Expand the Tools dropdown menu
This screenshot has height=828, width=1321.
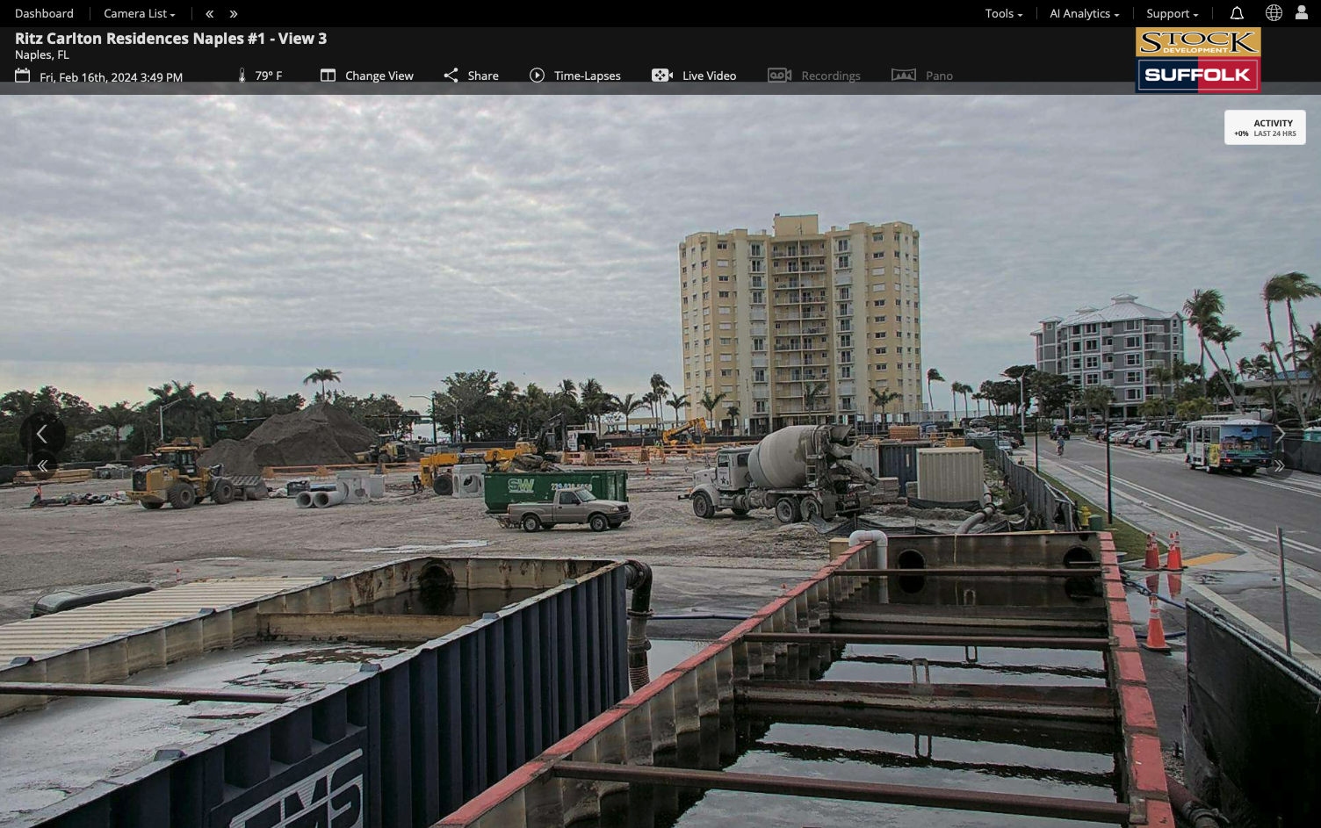coord(1004,13)
